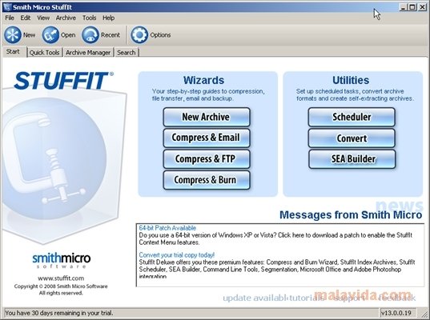Click the New archive toolbar icon
The height and width of the screenshot is (320, 430).
click(x=13, y=34)
